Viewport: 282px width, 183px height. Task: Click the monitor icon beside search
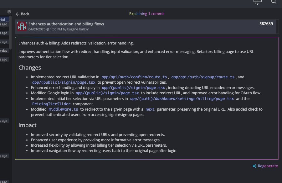(257, 2)
